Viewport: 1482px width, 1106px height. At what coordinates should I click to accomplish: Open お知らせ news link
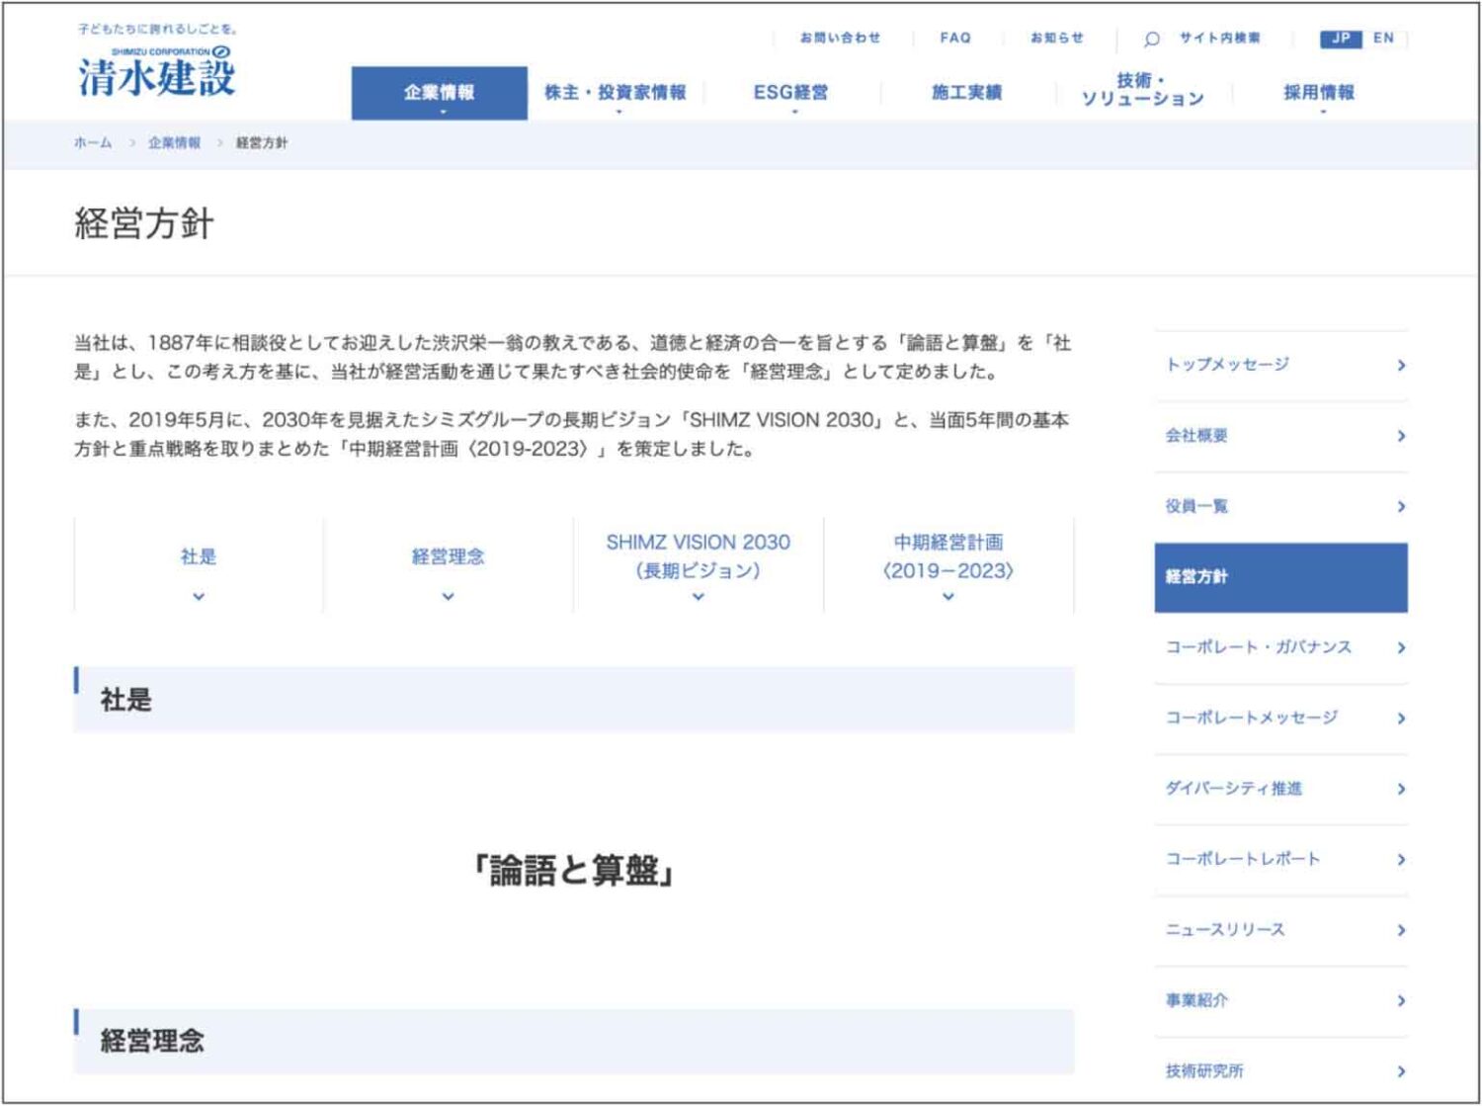(1057, 38)
